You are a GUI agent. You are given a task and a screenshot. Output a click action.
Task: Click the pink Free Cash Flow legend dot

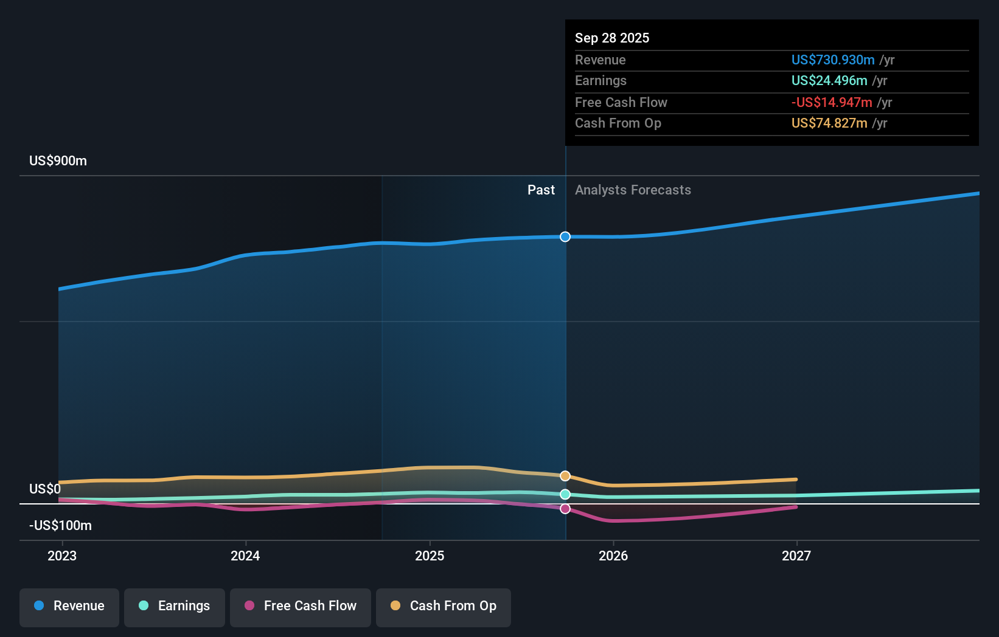pyautogui.click(x=248, y=606)
